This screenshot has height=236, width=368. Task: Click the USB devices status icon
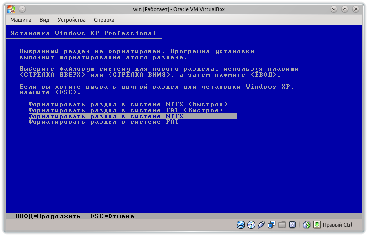(x=261, y=225)
